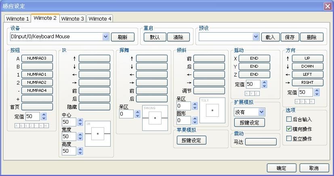The width and height of the screenshot is (334, 176).
Task: Increase the IR 中心 value
Action: pyautogui.click(x=80, y=120)
